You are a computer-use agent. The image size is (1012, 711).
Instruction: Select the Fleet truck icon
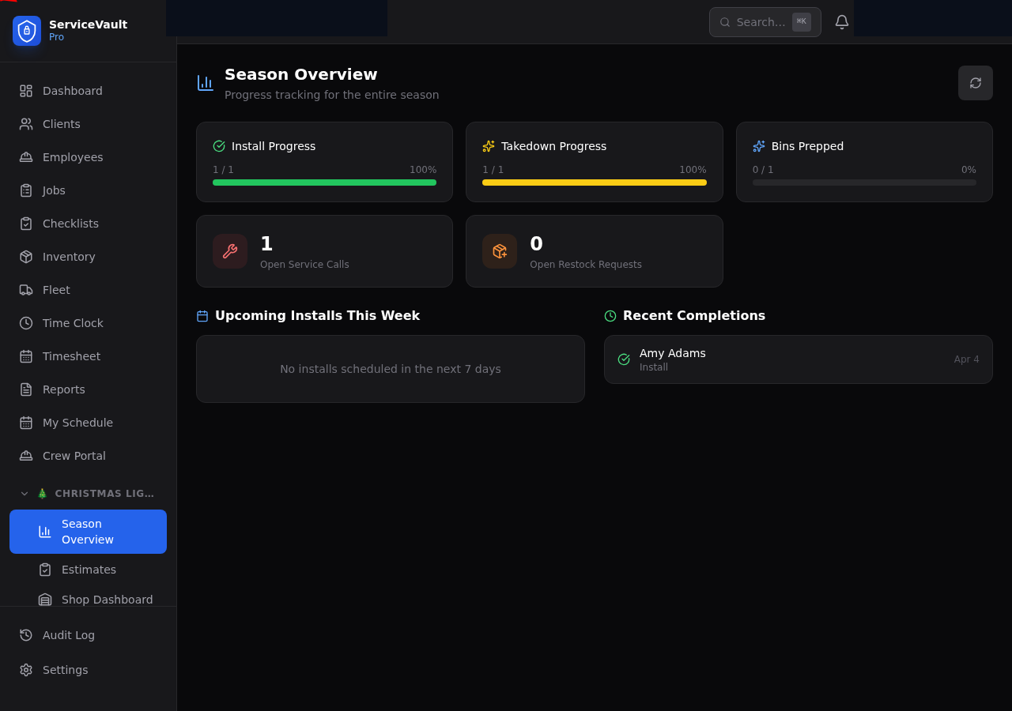(x=25, y=289)
